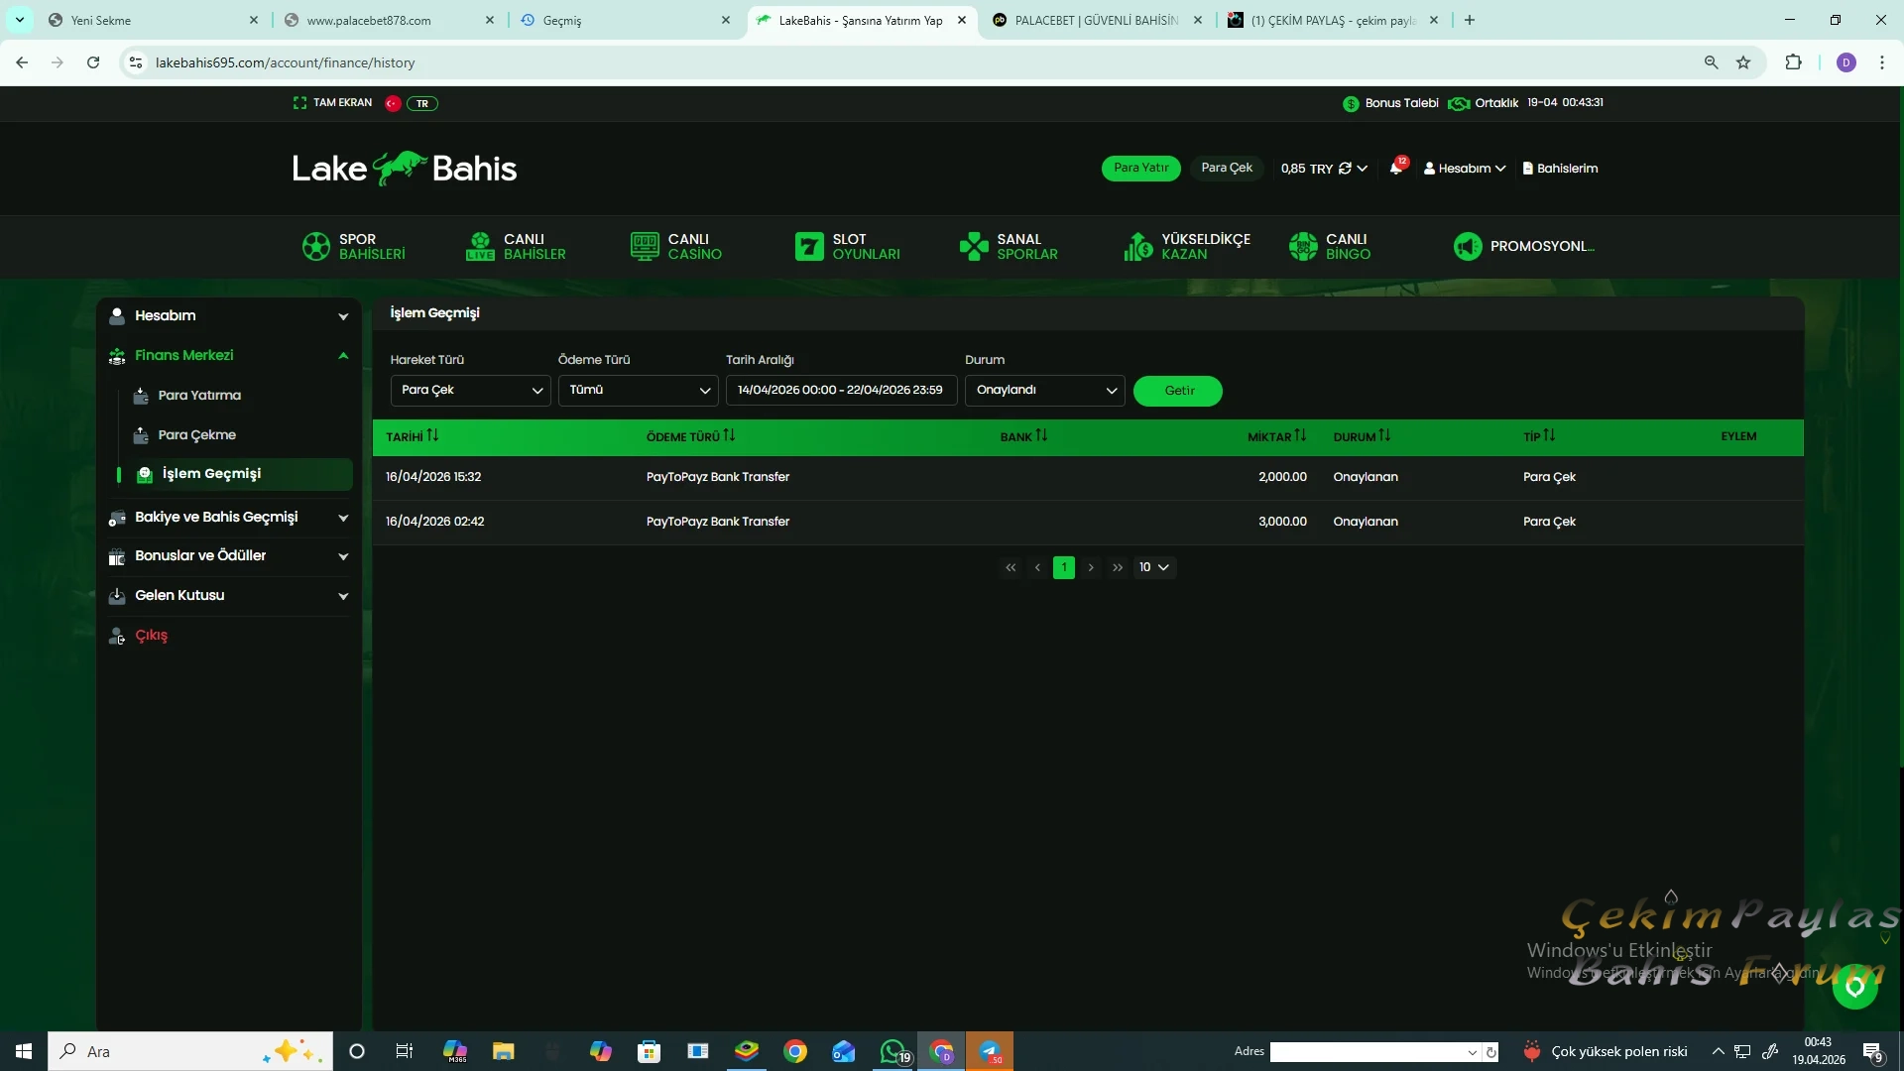
Task: Open a new browser tab
Action: [1470, 20]
